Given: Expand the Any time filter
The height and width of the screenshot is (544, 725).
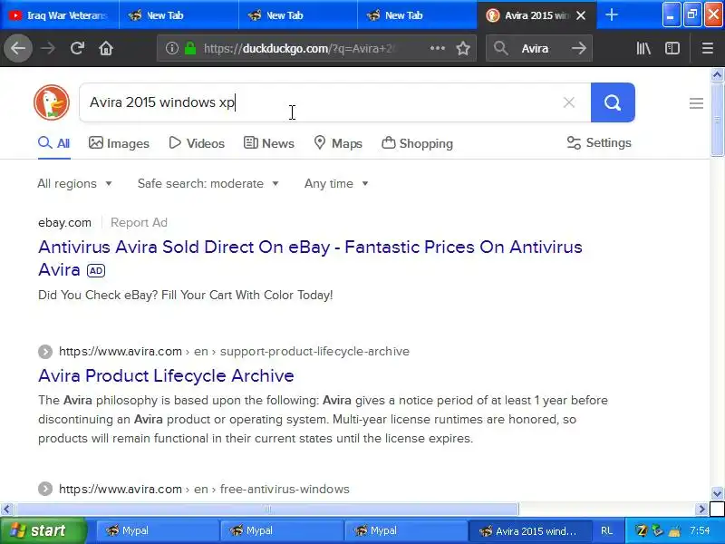Looking at the screenshot, I should [336, 184].
